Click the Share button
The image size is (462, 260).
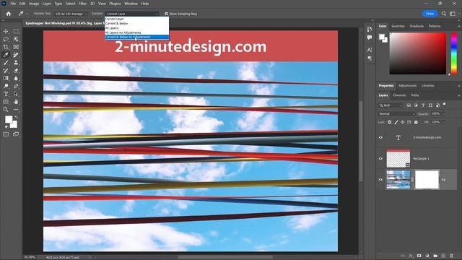[430, 14]
